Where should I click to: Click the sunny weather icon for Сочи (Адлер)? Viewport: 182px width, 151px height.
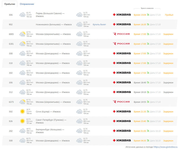click(22, 112)
